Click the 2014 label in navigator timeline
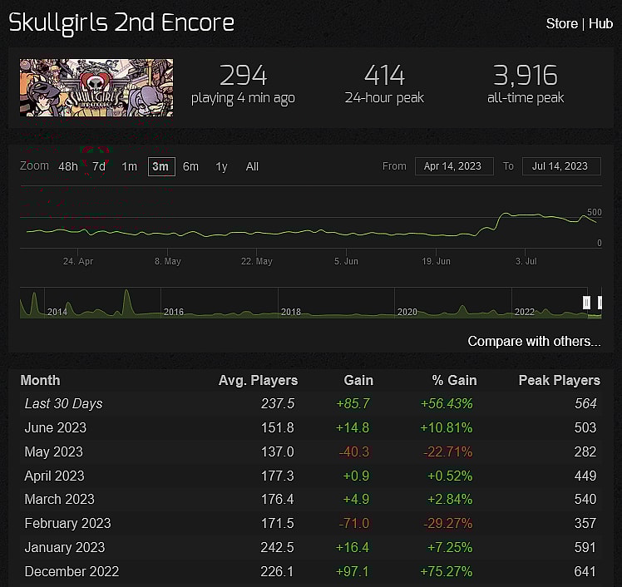This screenshot has width=622, height=587. click(x=57, y=312)
